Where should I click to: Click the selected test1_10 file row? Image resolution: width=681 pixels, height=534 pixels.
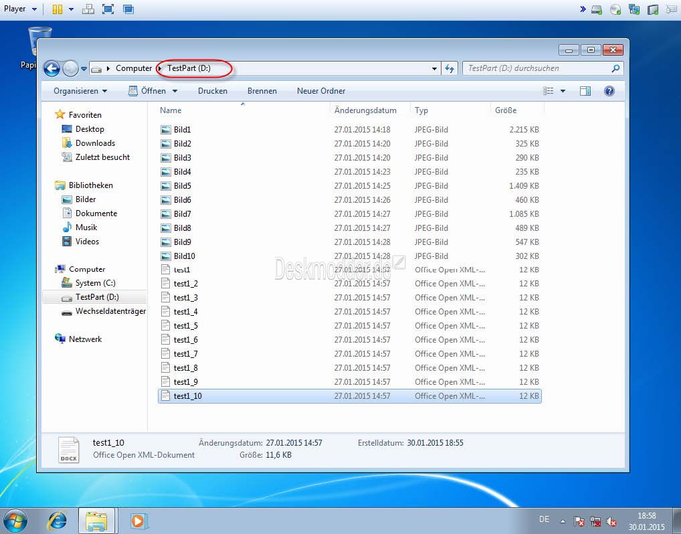pos(350,396)
